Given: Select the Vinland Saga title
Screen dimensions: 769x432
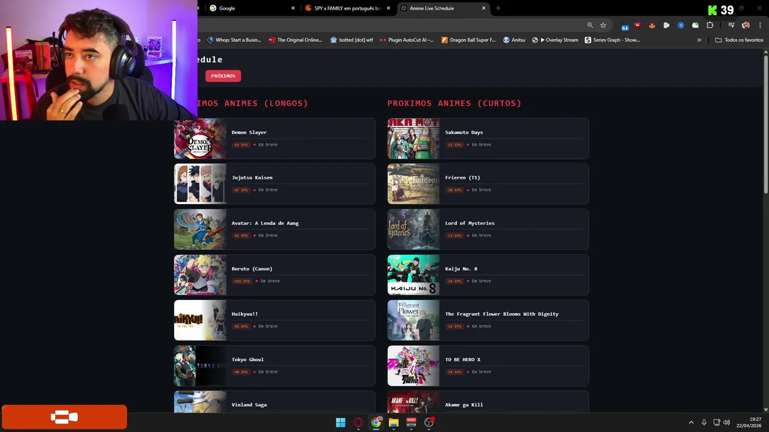Looking at the screenshot, I should (249, 404).
